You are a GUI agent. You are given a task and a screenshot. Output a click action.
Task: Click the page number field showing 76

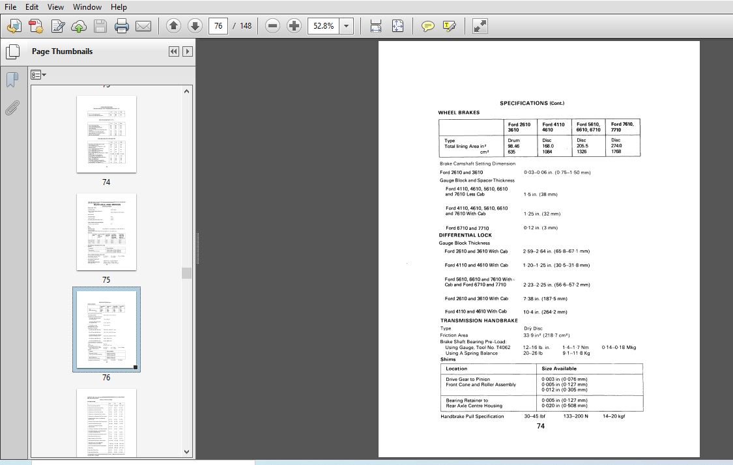click(218, 25)
